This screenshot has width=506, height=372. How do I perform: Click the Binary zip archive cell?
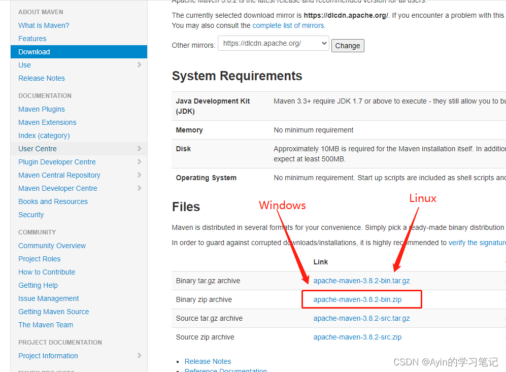(204, 300)
